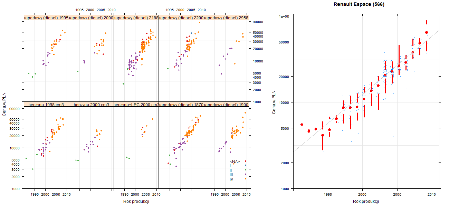The height and width of the screenshot is (207, 449).
Task: Click the "(diesel) 2958" panel strip header
Action: [x=226, y=18]
